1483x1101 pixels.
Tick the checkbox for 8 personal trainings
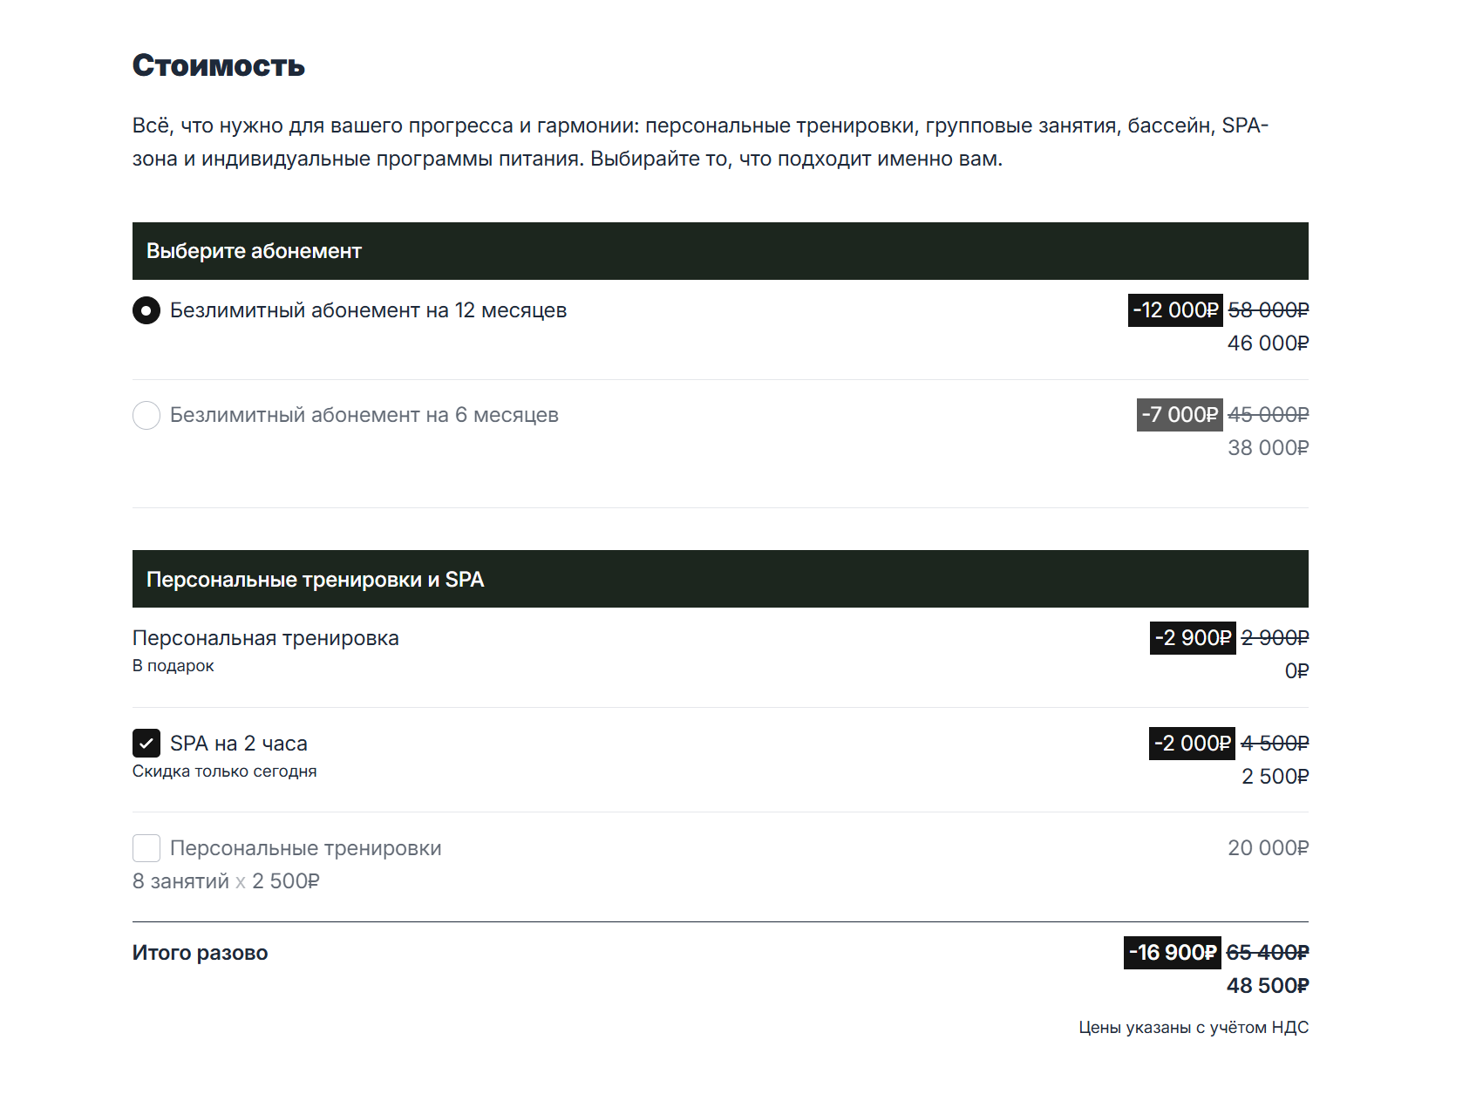coord(146,848)
